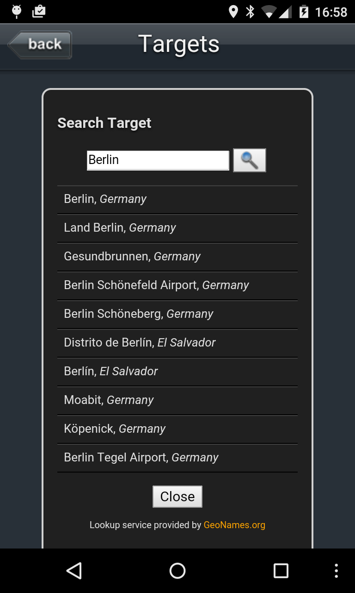
Task: Pick Berlin Tegel Airport, Germany
Action: coord(177,458)
